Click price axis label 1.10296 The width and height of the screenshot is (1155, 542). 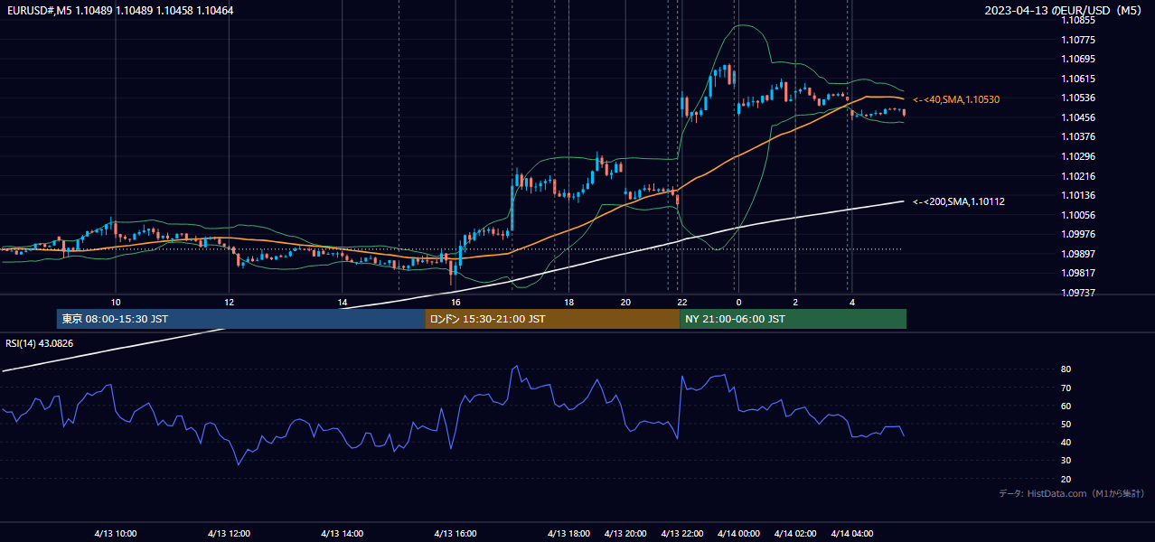coord(1077,156)
